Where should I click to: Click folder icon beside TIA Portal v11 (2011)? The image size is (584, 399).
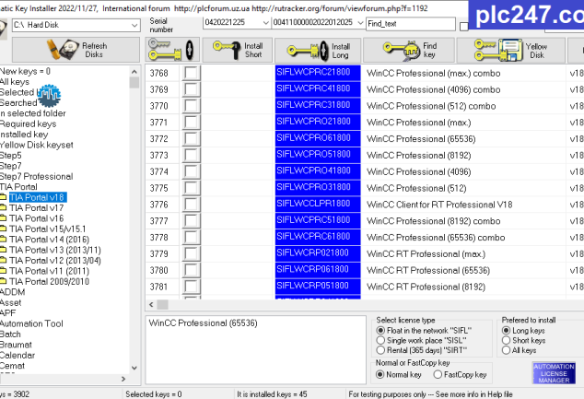coord(4,271)
